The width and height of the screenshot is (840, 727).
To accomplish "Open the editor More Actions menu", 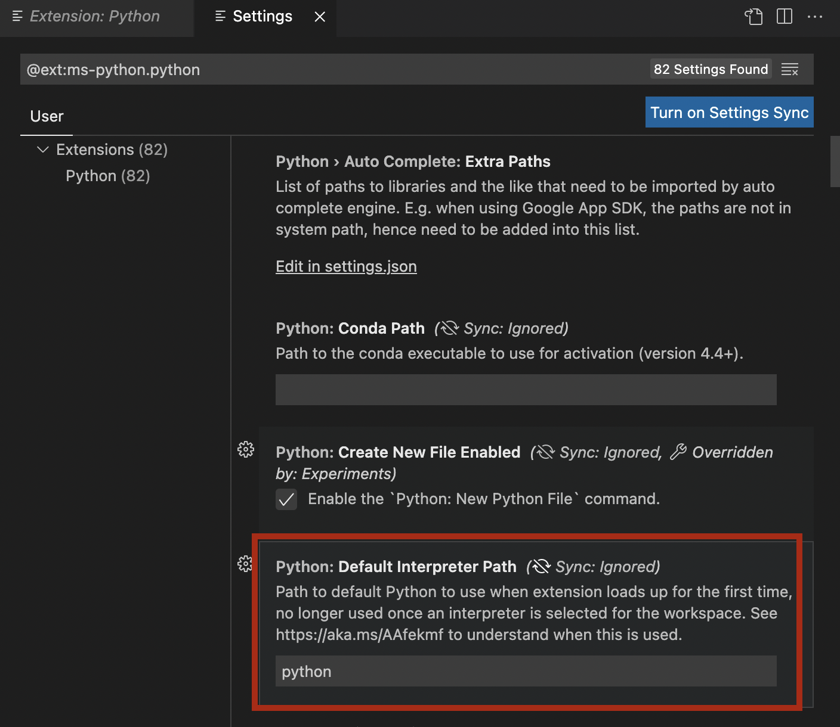I will tap(815, 17).
